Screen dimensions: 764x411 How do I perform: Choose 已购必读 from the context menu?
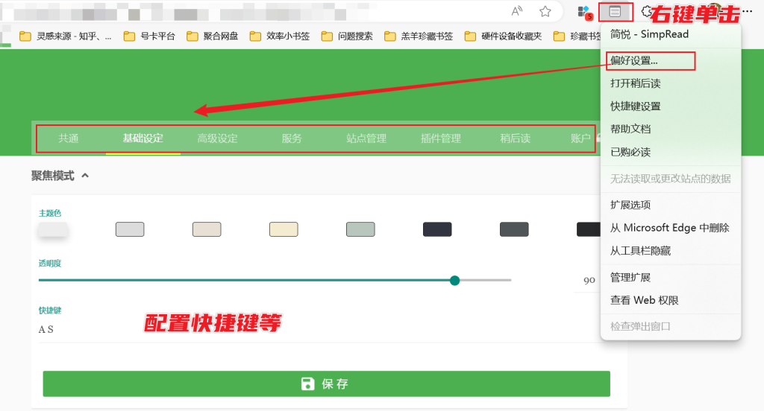pyautogui.click(x=671, y=152)
